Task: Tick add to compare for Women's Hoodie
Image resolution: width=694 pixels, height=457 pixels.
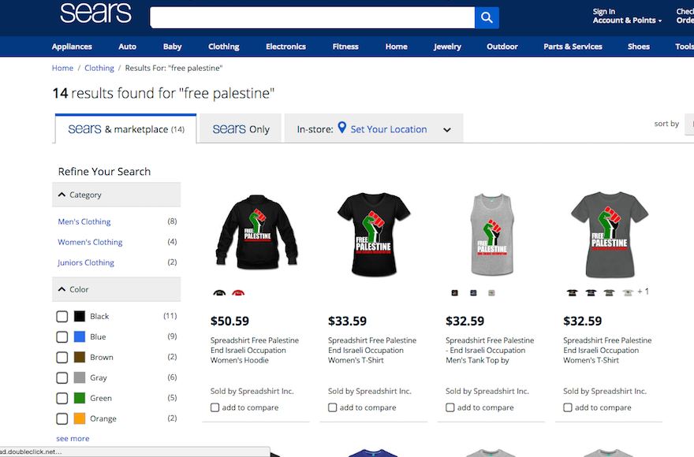Action: (x=215, y=407)
